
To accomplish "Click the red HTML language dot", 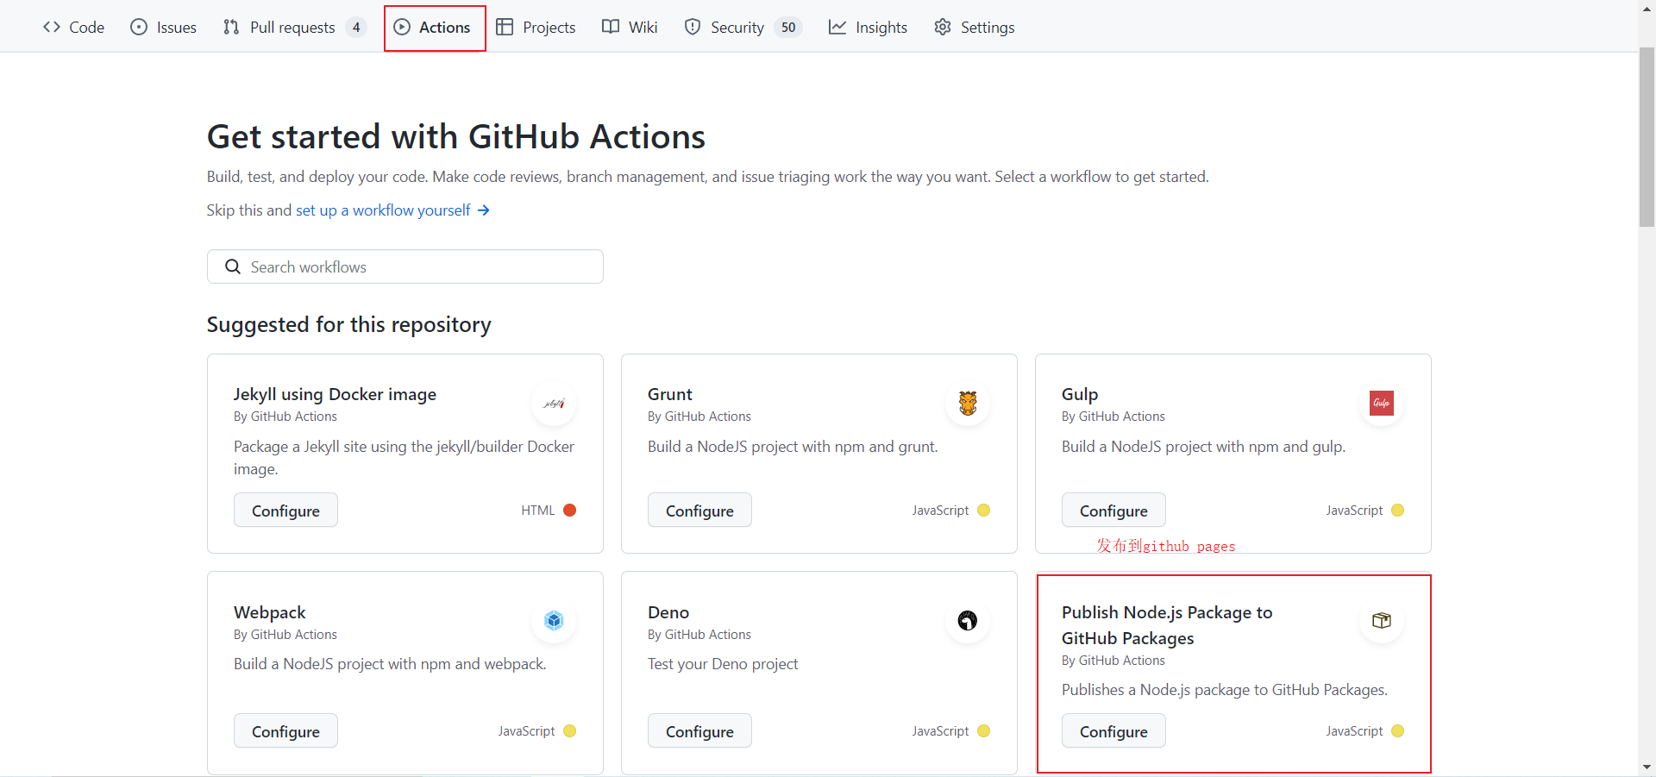I will [570, 510].
